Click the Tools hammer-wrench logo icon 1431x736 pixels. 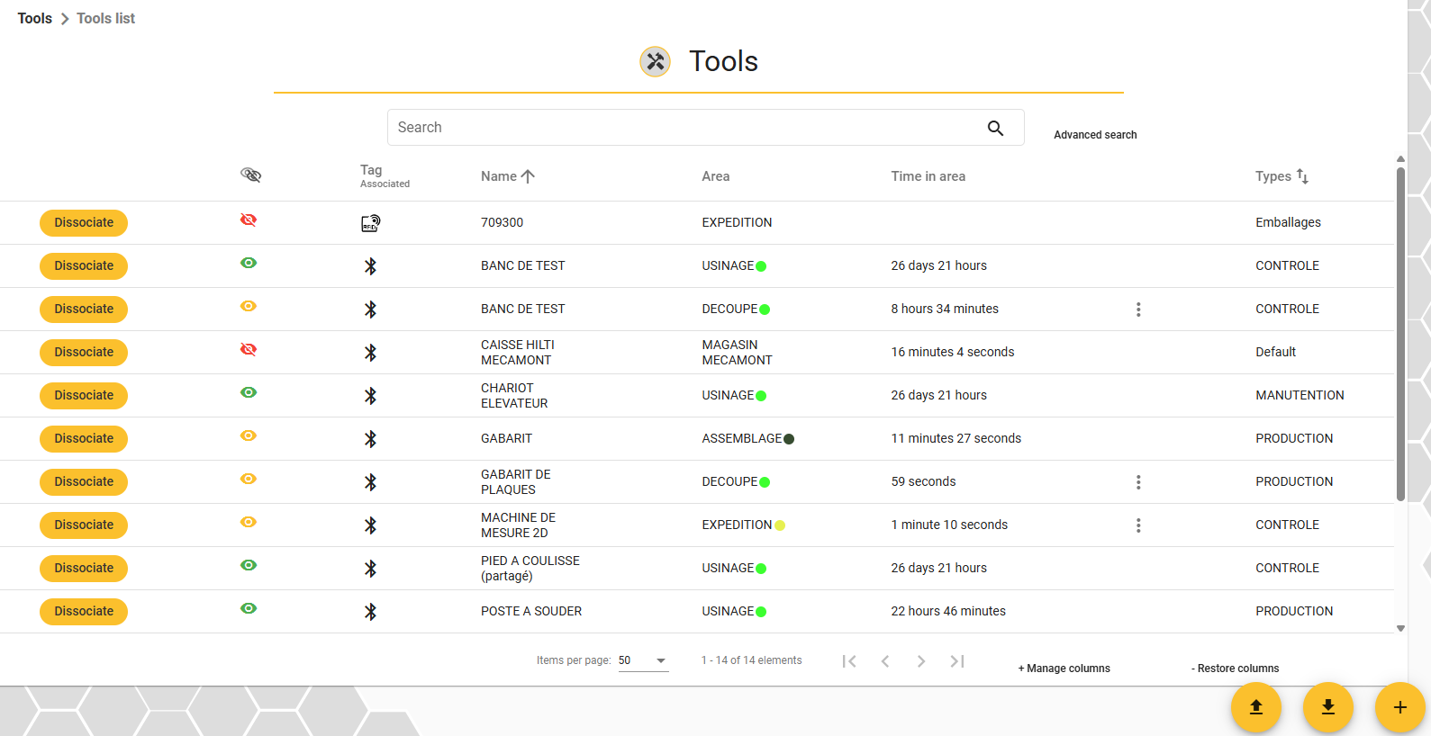click(656, 61)
